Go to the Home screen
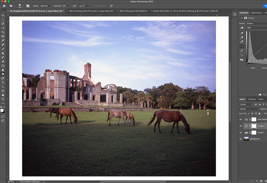267x183 pixels. click(4, 6)
